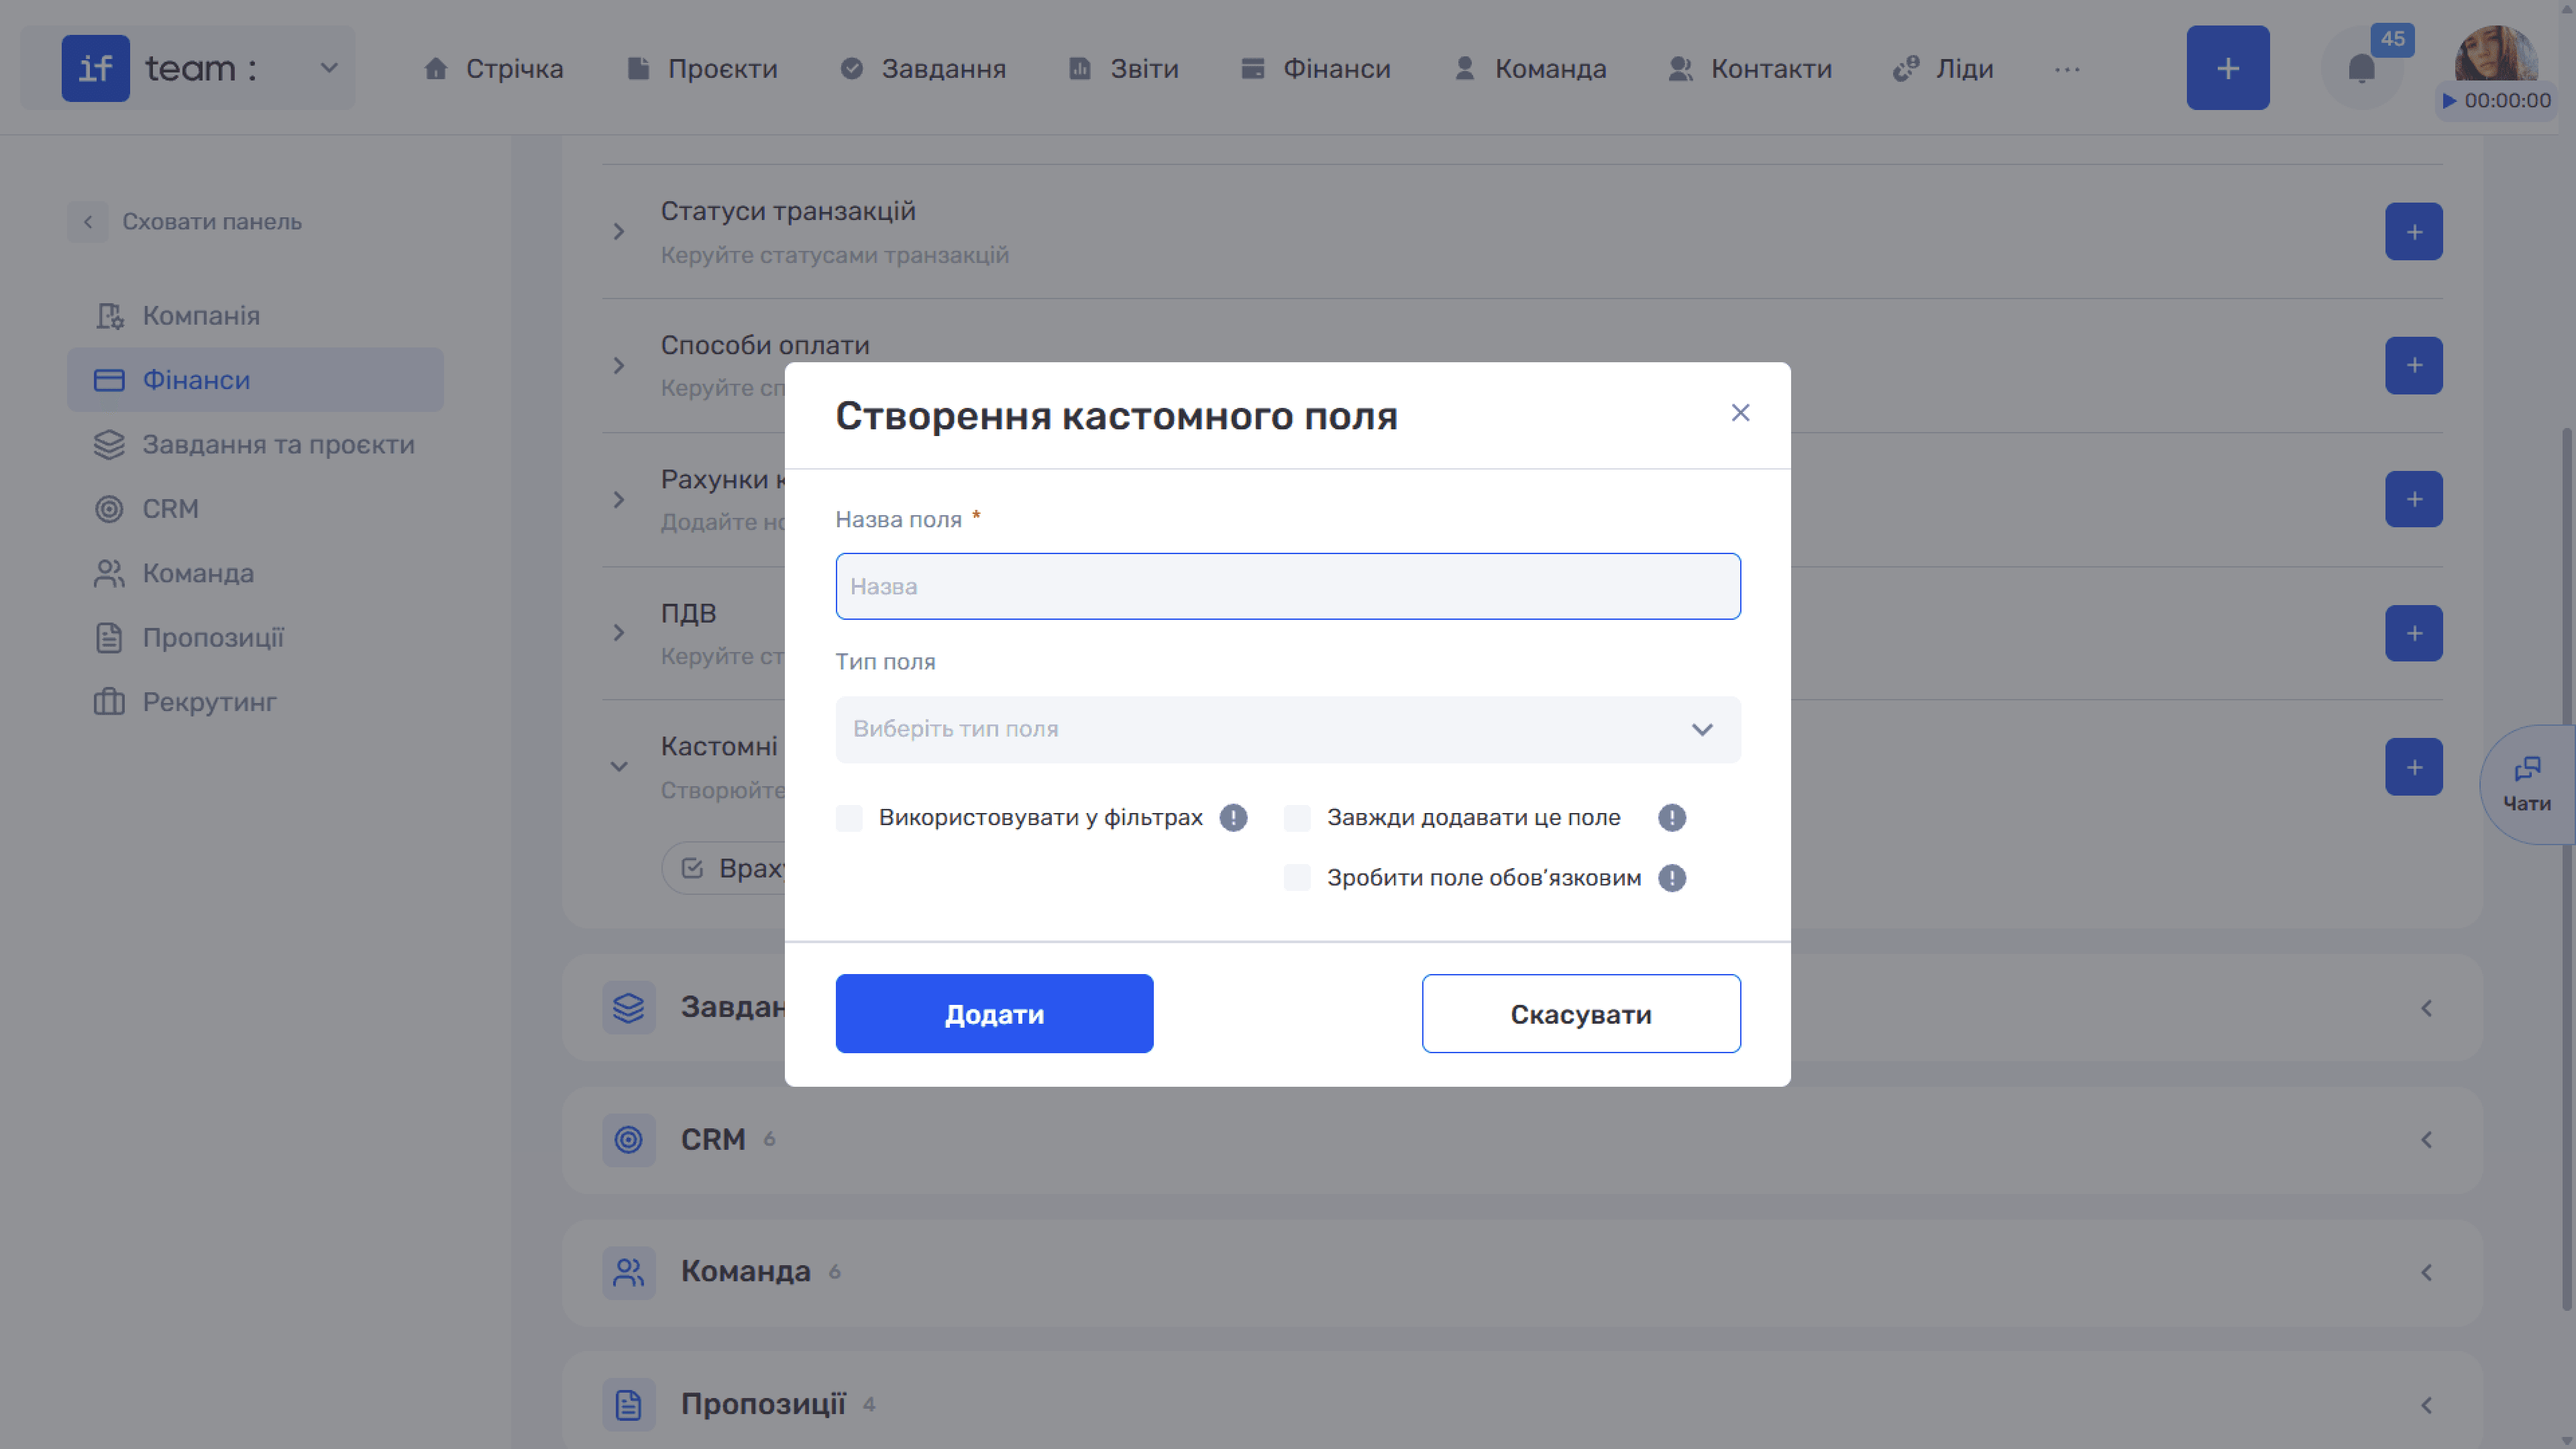Click the blue plus create button in header
Image resolution: width=2576 pixels, height=1449 pixels.
[x=2227, y=68]
